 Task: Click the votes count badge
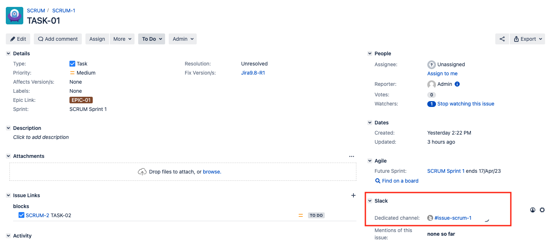point(431,95)
